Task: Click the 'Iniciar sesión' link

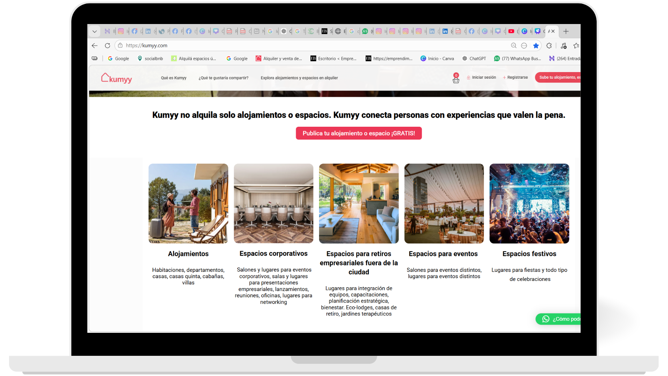Action: pos(482,77)
